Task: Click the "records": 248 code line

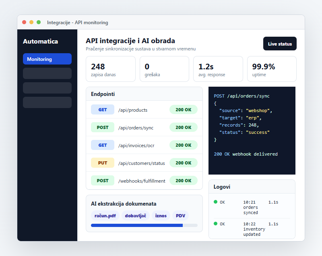Action: 239,125
